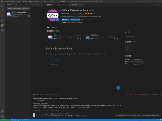Click the WSL: Ubuntu remote indicator
This screenshot has width=162, height=121.
[6, 120]
